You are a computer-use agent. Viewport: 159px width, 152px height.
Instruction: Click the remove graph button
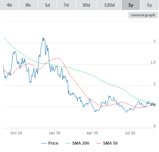click(x=143, y=15)
